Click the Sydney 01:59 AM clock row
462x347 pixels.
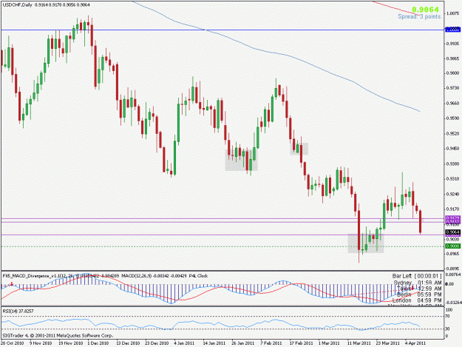tap(418, 283)
